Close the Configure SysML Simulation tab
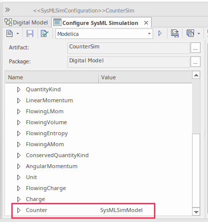Screen dimensions: 208x222 (x=146, y=23)
